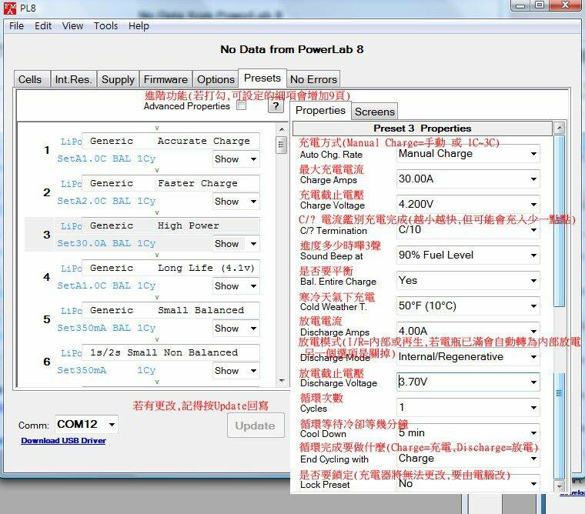Image resolution: width=585 pixels, height=514 pixels.
Task: Open Show dropdown for preset 1
Action: coord(236,159)
